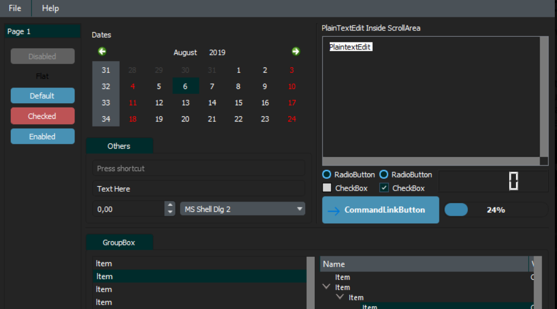Open the Help menu
Screen dimensions: 557x309
pos(51,8)
